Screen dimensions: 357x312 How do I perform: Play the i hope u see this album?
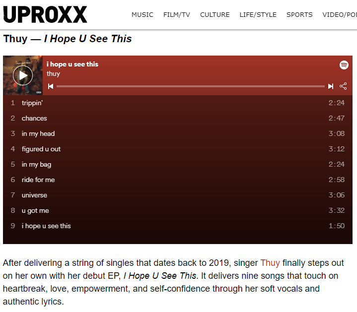click(x=23, y=75)
